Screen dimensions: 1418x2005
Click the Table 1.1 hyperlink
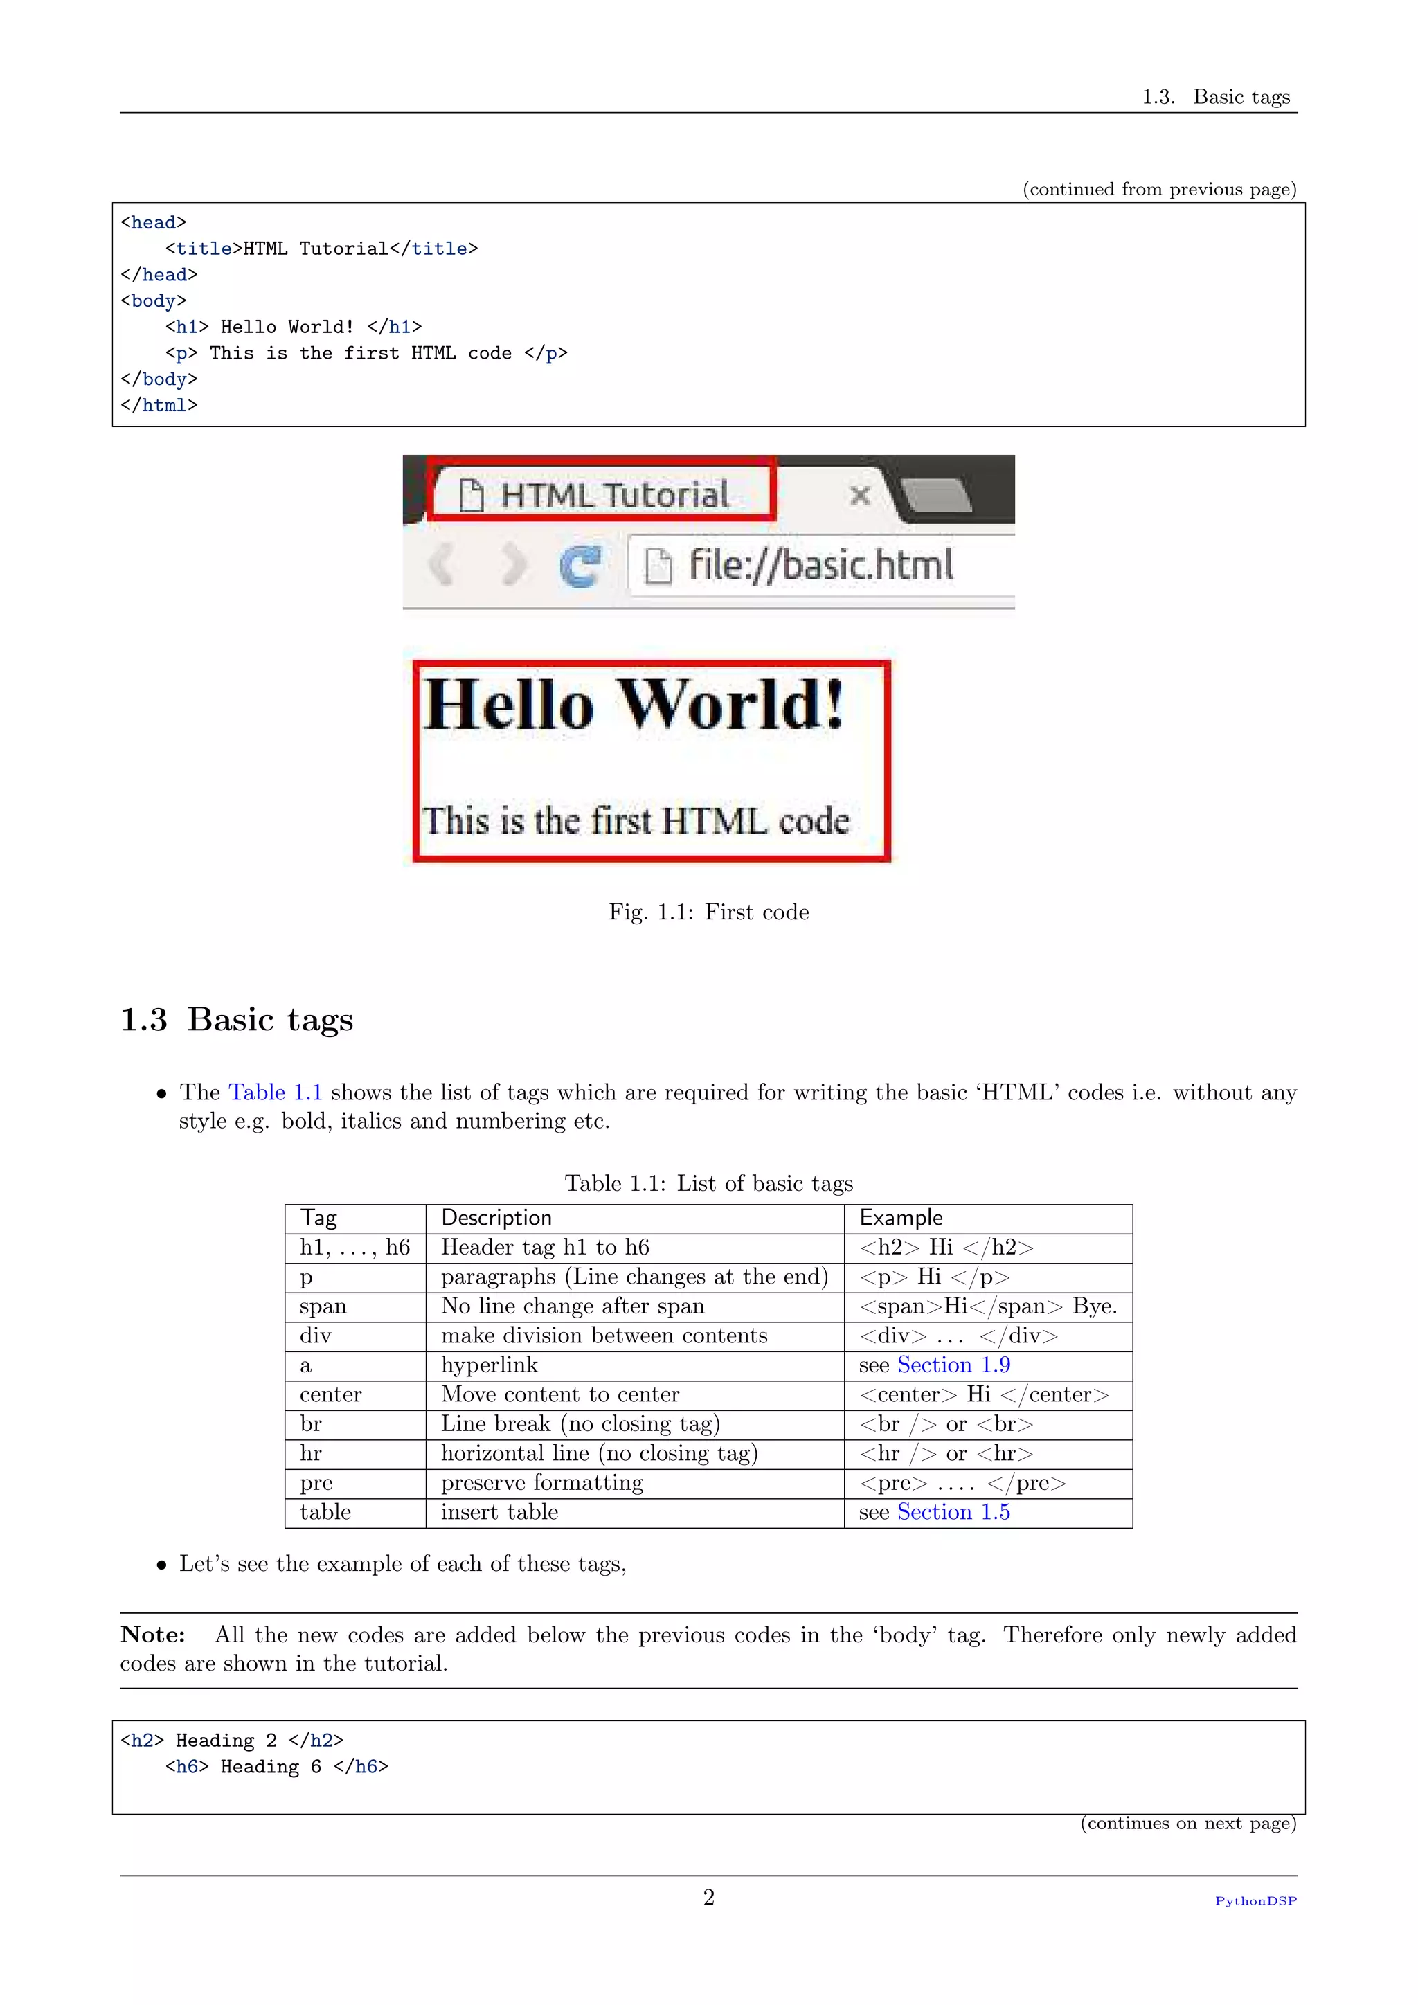click(x=275, y=1093)
